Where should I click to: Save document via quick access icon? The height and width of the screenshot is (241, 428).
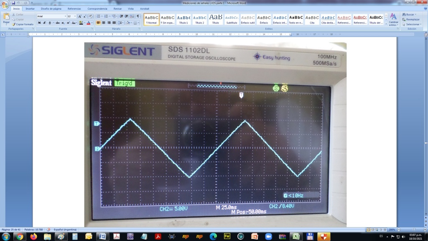point(13,3)
